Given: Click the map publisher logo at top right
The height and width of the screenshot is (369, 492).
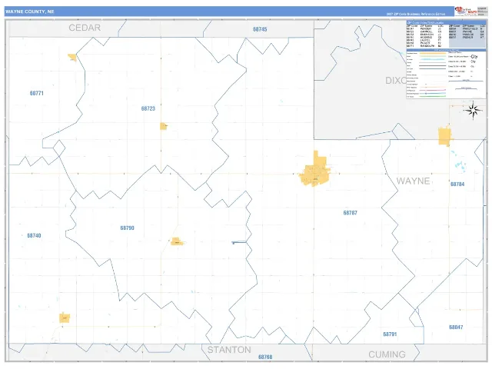Looking at the screenshot, I should (x=466, y=12).
